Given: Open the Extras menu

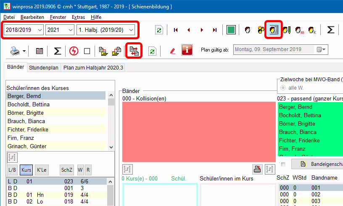Looking at the screenshot, I should pos(78,17).
